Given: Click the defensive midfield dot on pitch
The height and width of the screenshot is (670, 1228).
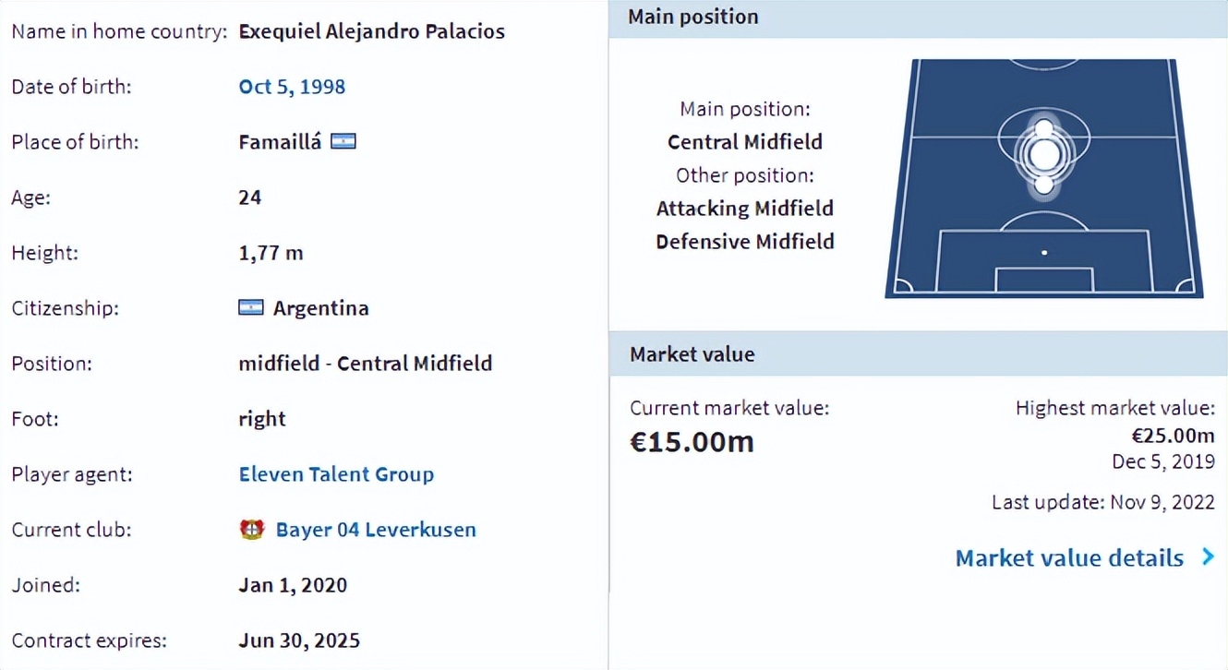Looking at the screenshot, I should (1044, 185).
